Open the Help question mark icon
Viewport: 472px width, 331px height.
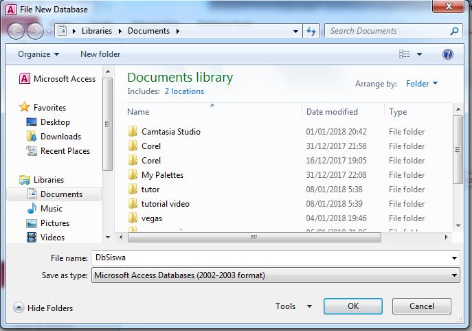tap(448, 54)
